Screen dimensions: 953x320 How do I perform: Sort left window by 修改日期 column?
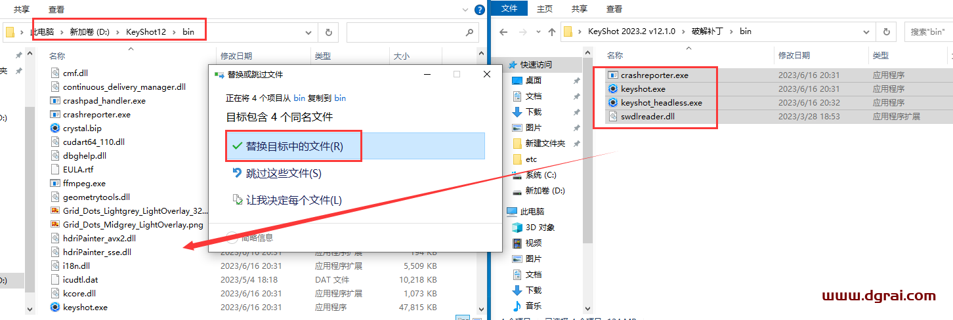pyautogui.click(x=236, y=56)
